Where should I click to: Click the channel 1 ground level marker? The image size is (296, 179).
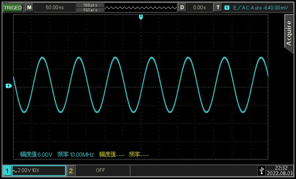click(8, 86)
